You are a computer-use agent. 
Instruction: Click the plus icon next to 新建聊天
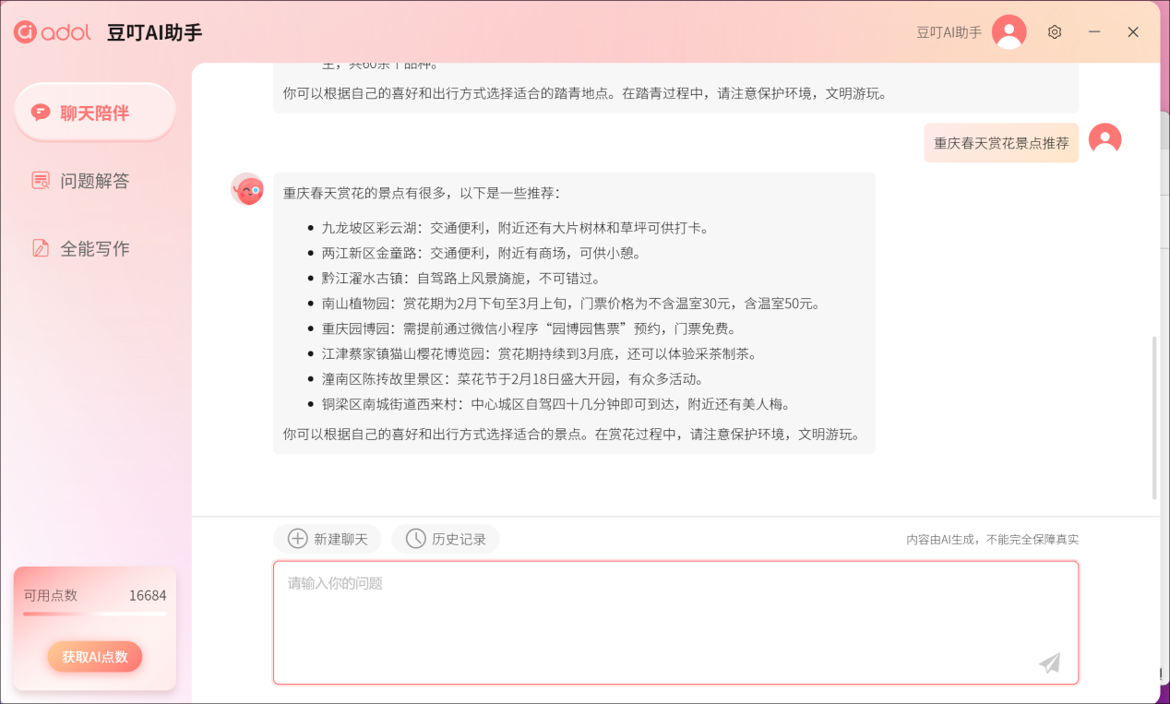point(296,539)
